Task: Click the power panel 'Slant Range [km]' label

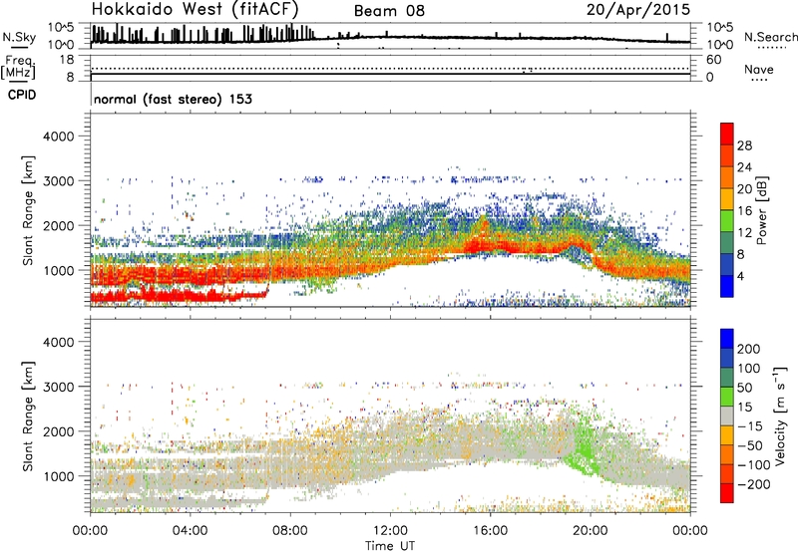Action: click(29, 210)
